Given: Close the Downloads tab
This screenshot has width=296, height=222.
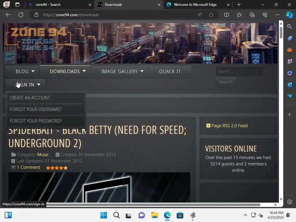Looking at the screenshot, I should coord(159,5).
